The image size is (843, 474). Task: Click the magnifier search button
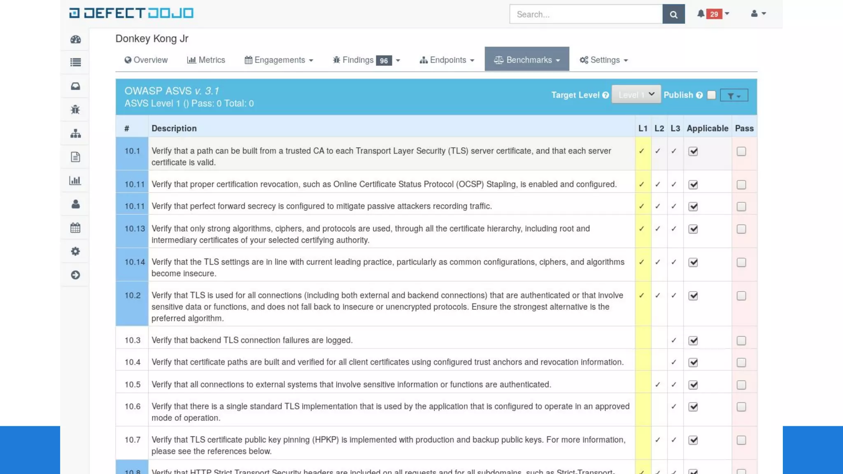[673, 14]
